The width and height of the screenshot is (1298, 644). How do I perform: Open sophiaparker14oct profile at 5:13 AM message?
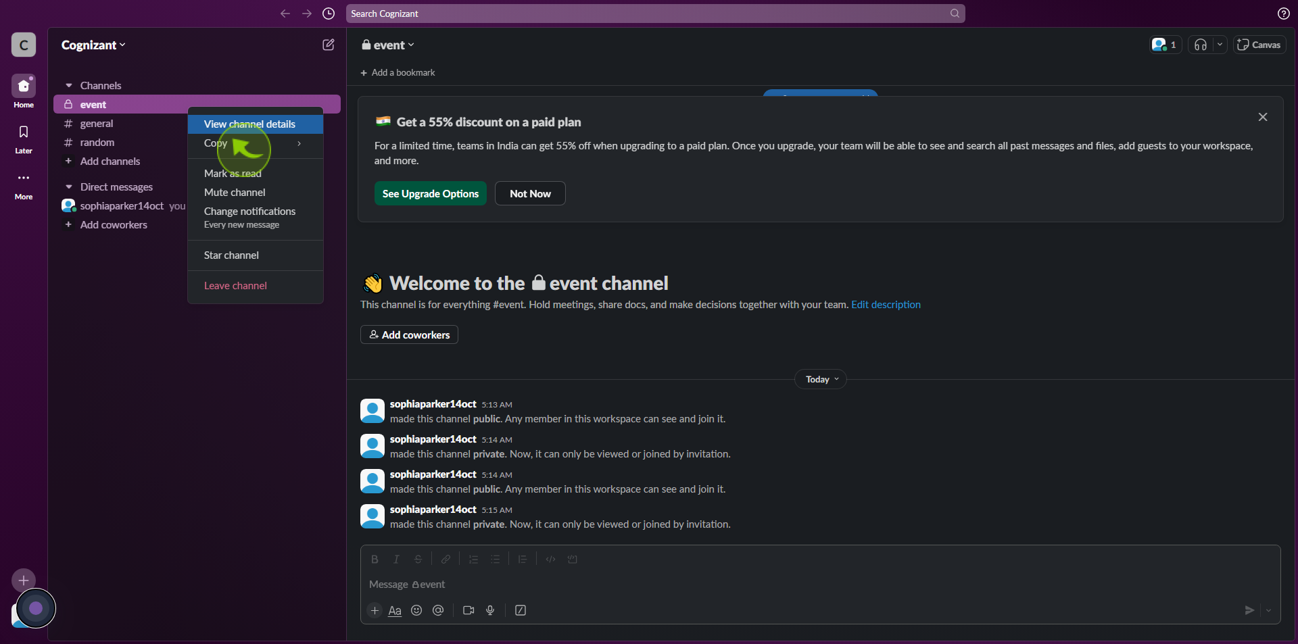pyautogui.click(x=433, y=403)
